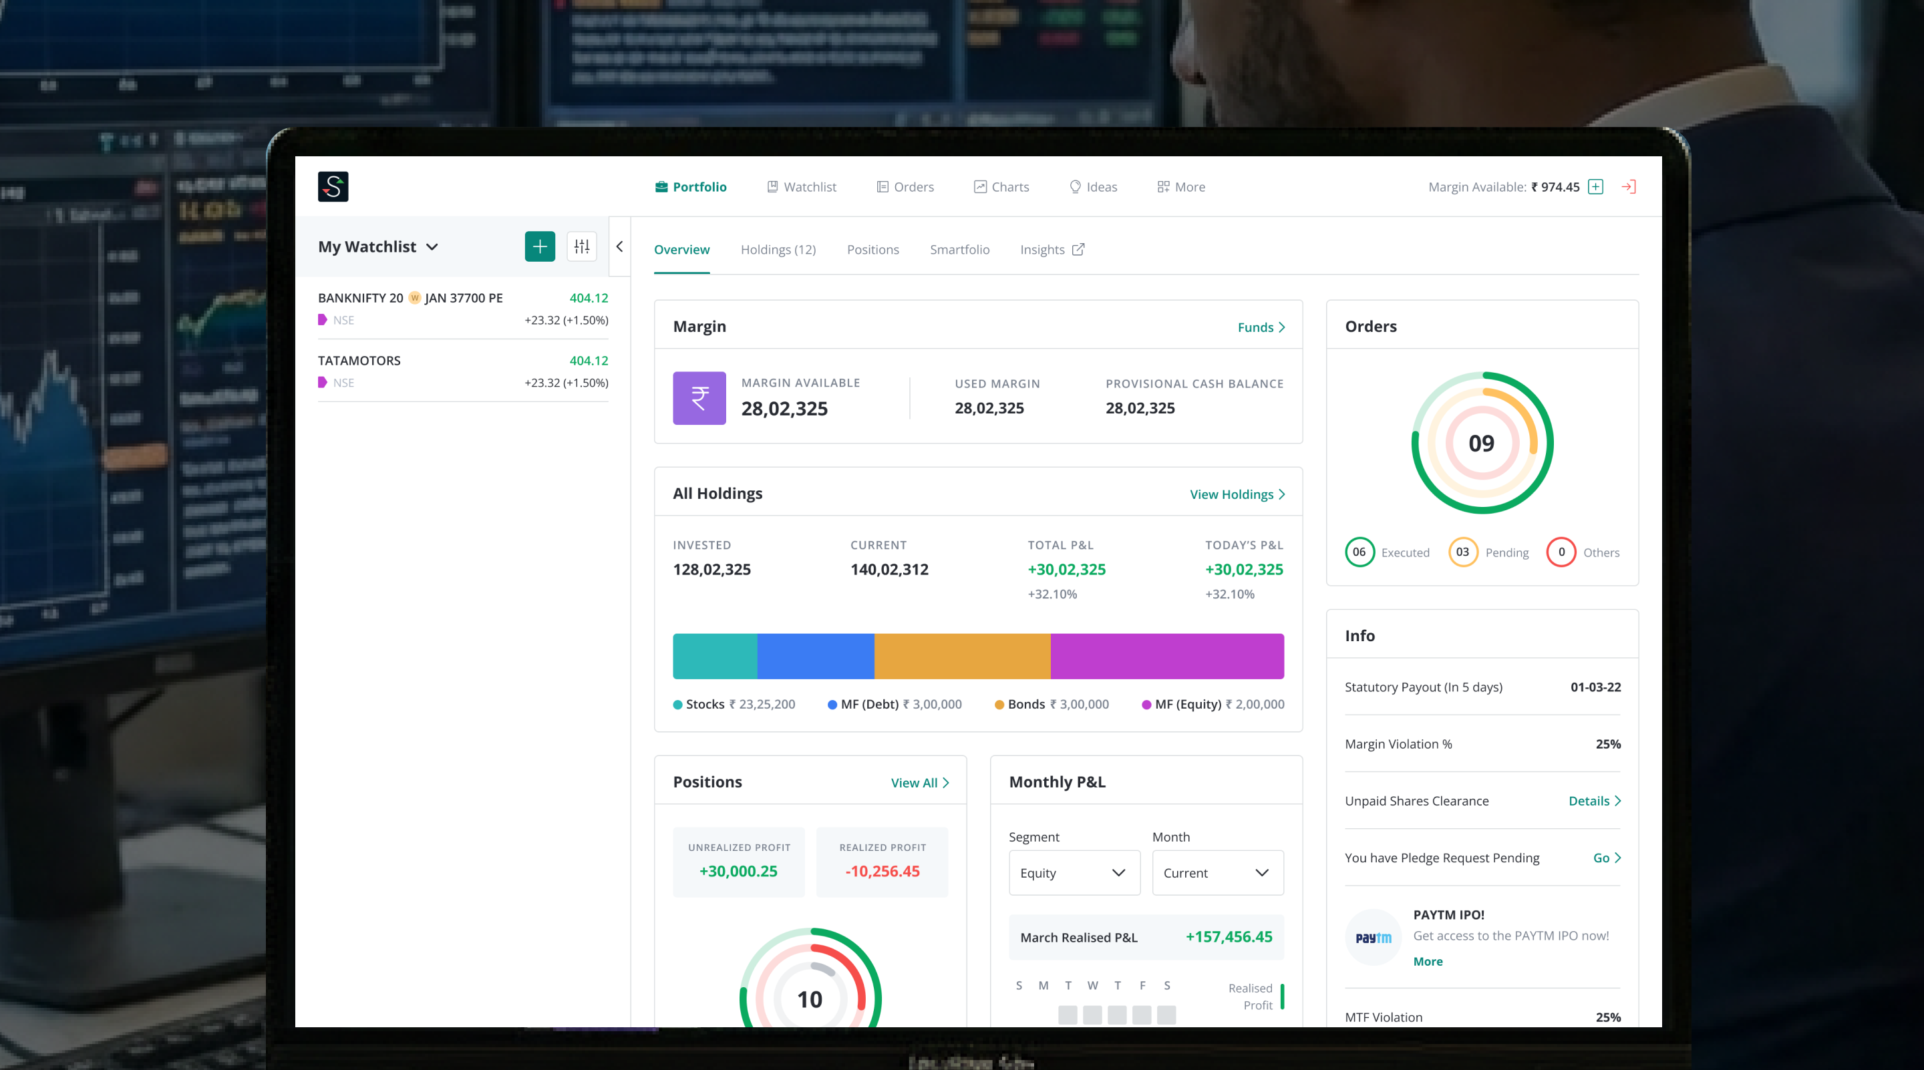Open the Segment Equity dropdown
The width and height of the screenshot is (1924, 1070).
click(x=1074, y=873)
